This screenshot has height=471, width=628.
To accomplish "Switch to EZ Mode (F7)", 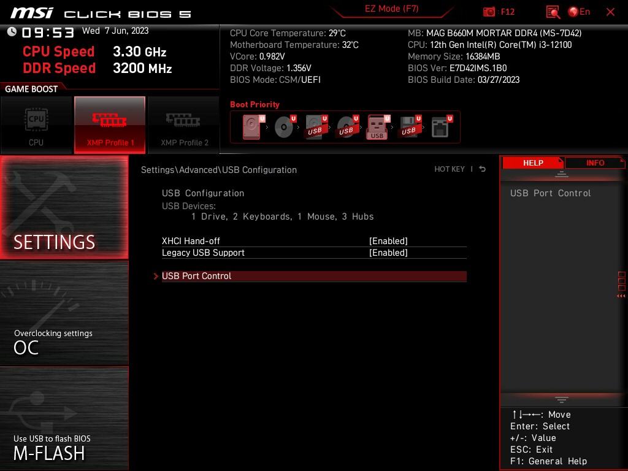I will 391,9.
